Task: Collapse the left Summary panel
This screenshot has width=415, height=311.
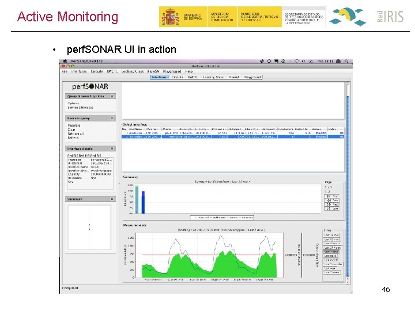Action: tap(112, 199)
